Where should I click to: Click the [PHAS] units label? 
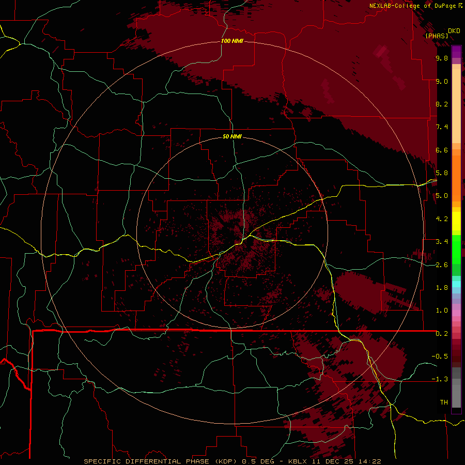tap(437, 36)
